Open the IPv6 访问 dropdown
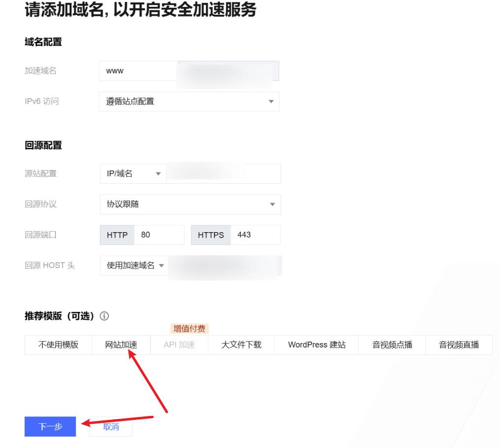The width and height of the screenshot is (500, 448). [x=189, y=102]
